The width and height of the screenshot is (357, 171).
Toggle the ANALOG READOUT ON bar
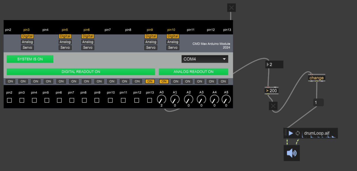tap(193, 72)
